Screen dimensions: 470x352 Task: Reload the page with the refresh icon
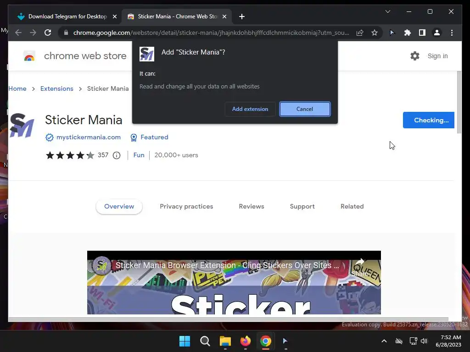point(48,33)
